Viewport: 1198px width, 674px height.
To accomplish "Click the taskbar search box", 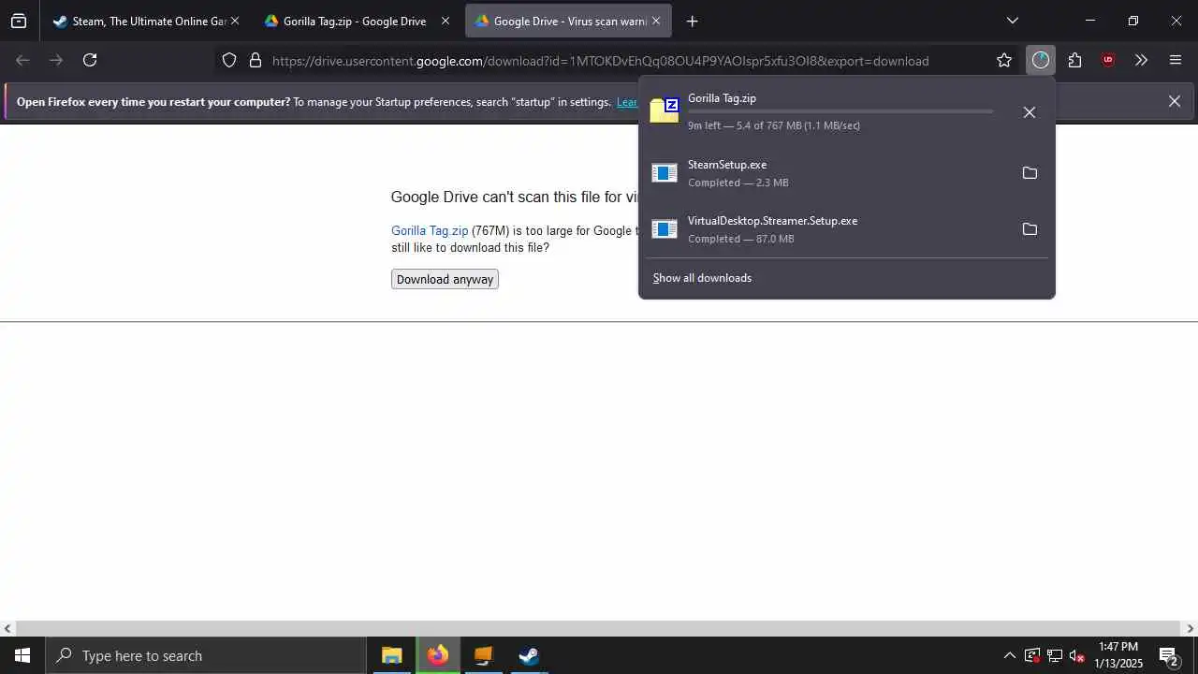I will (x=206, y=655).
